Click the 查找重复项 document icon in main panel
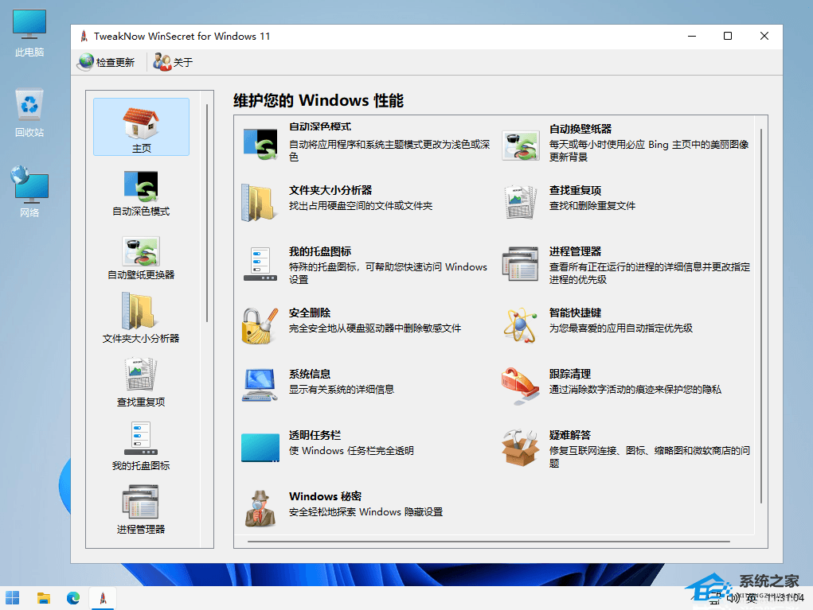This screenshot has height=610, width=813. pyautogui.click(x=520, y=203)
